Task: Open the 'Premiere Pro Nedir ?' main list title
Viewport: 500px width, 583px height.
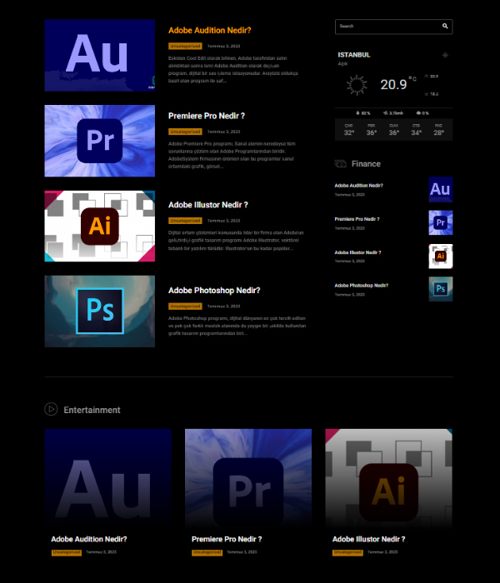Action: coord(206,116)
